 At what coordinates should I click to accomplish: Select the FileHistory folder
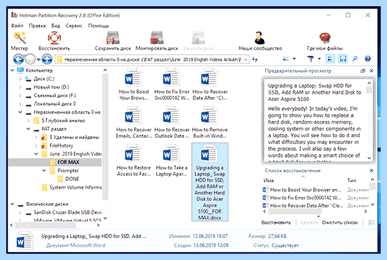61,146
